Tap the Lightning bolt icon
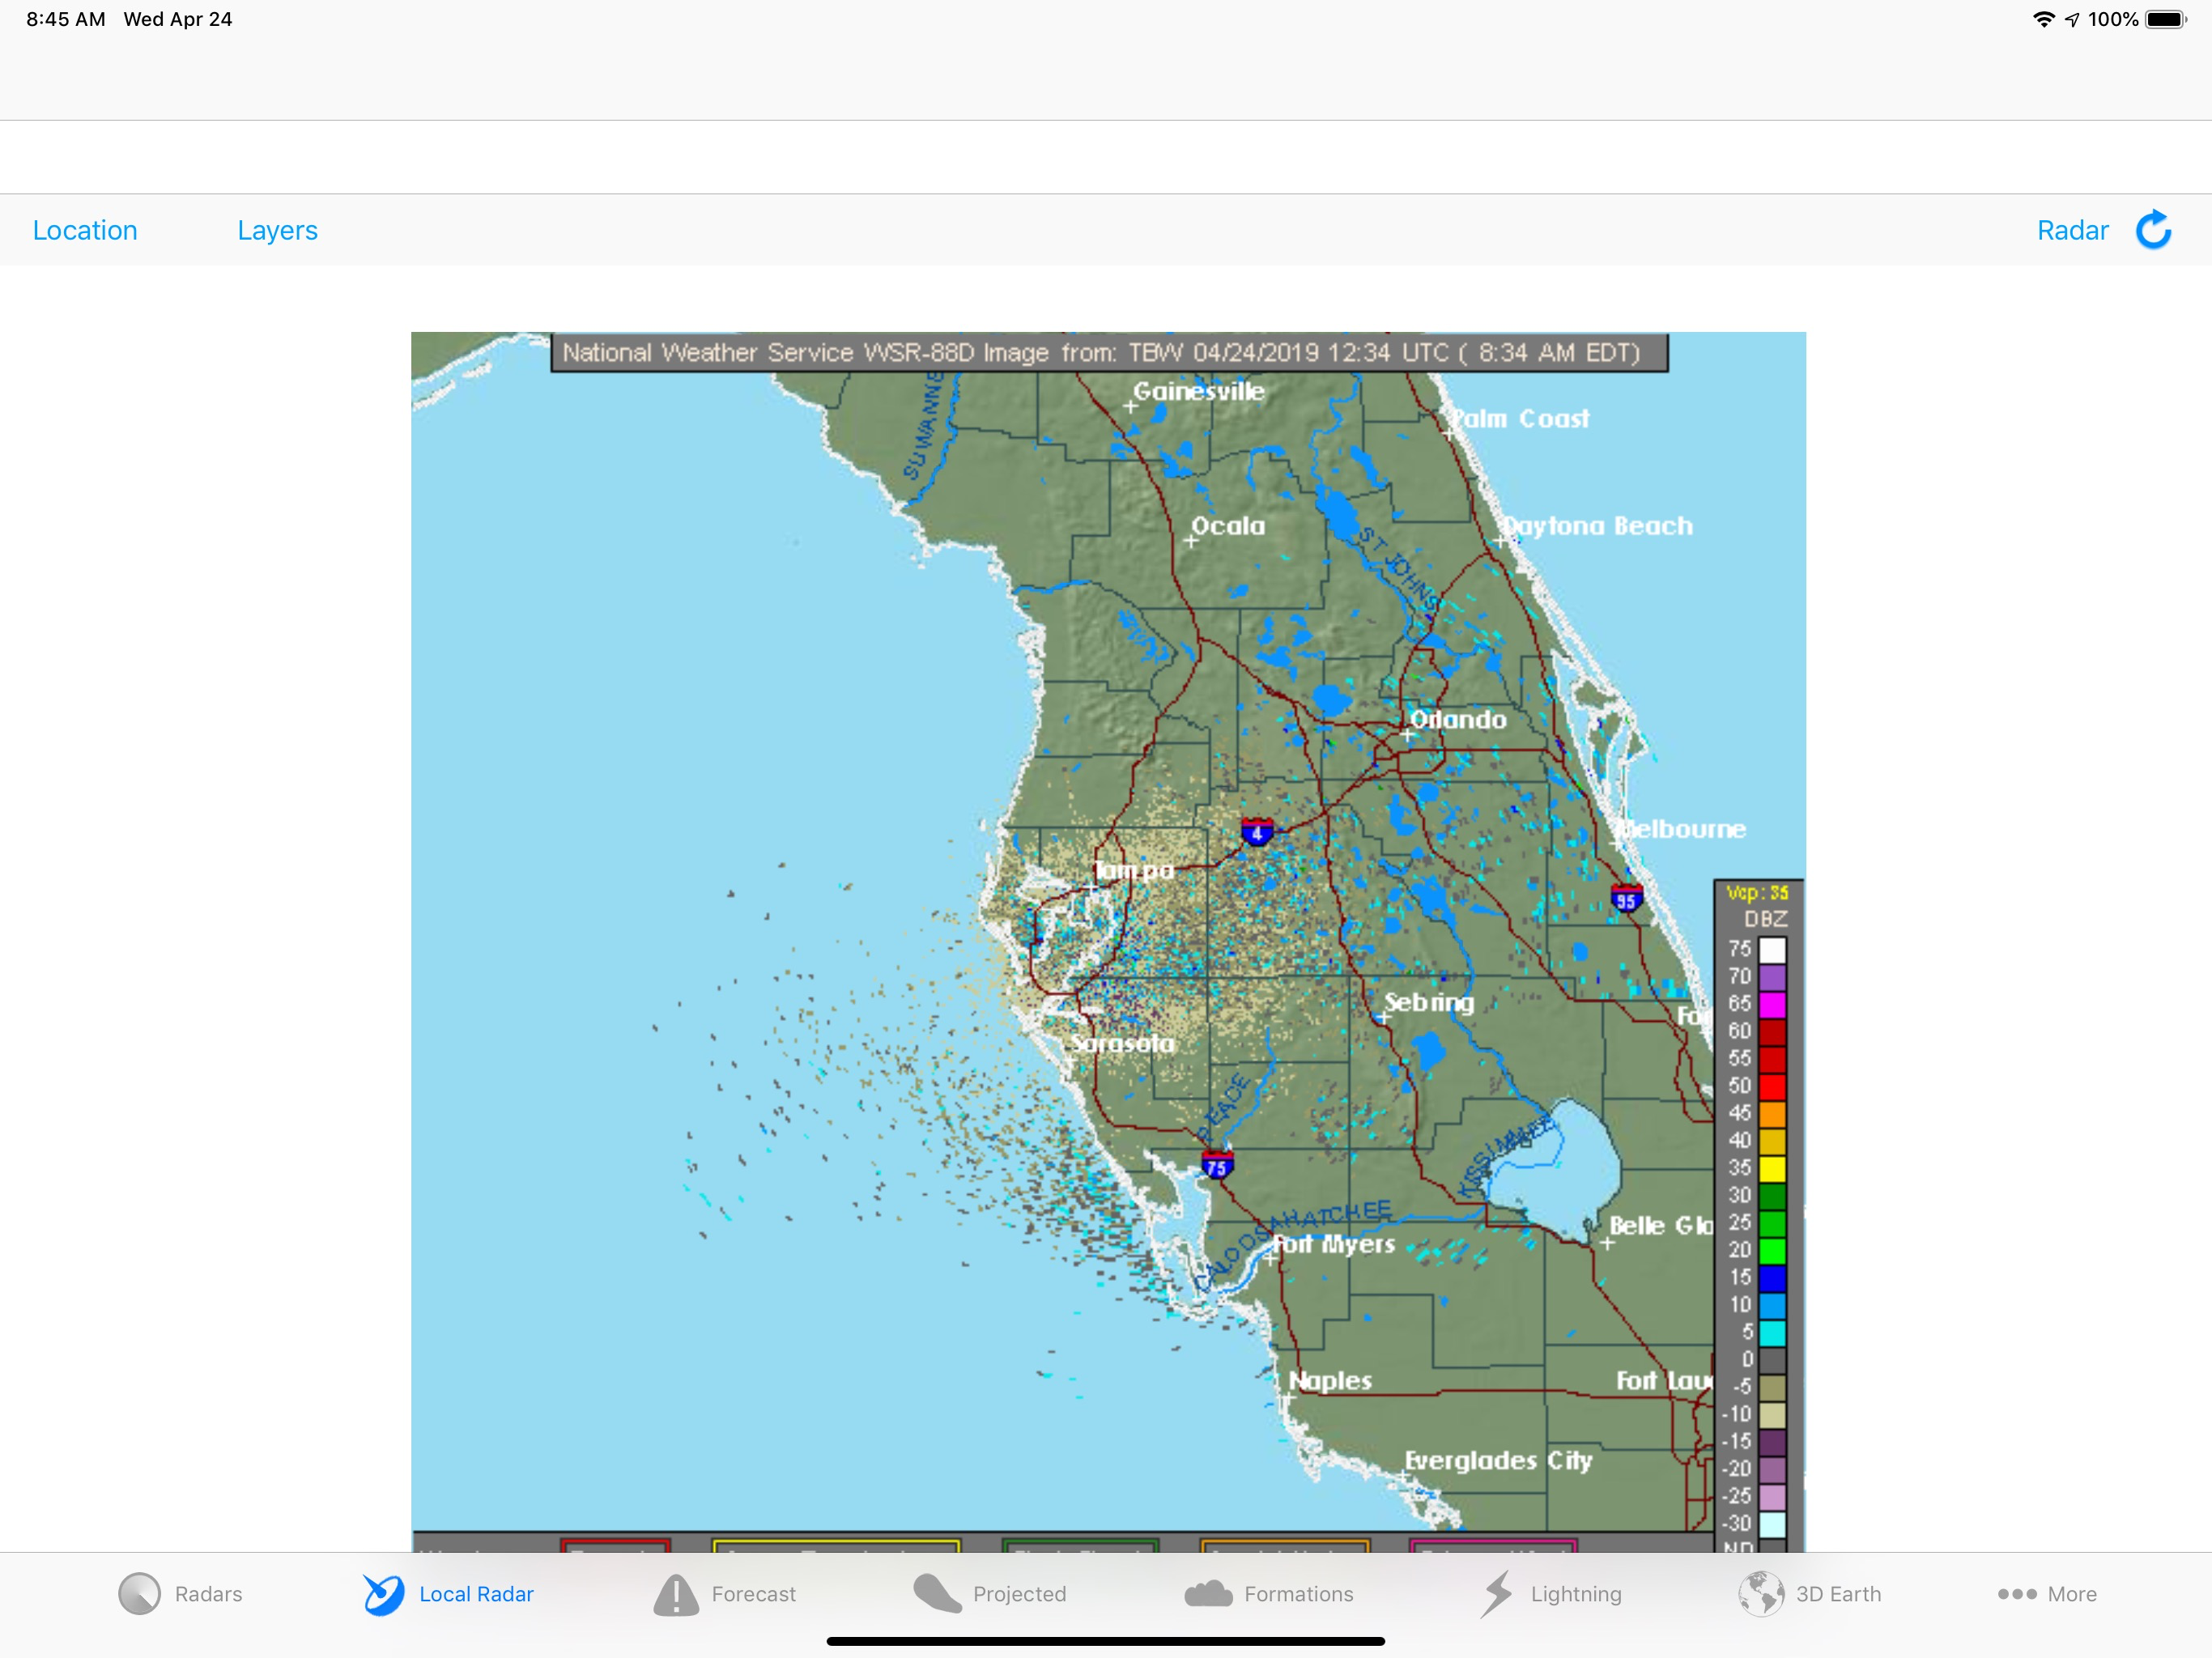 pyautogui.click(x=1497, y=1594)
